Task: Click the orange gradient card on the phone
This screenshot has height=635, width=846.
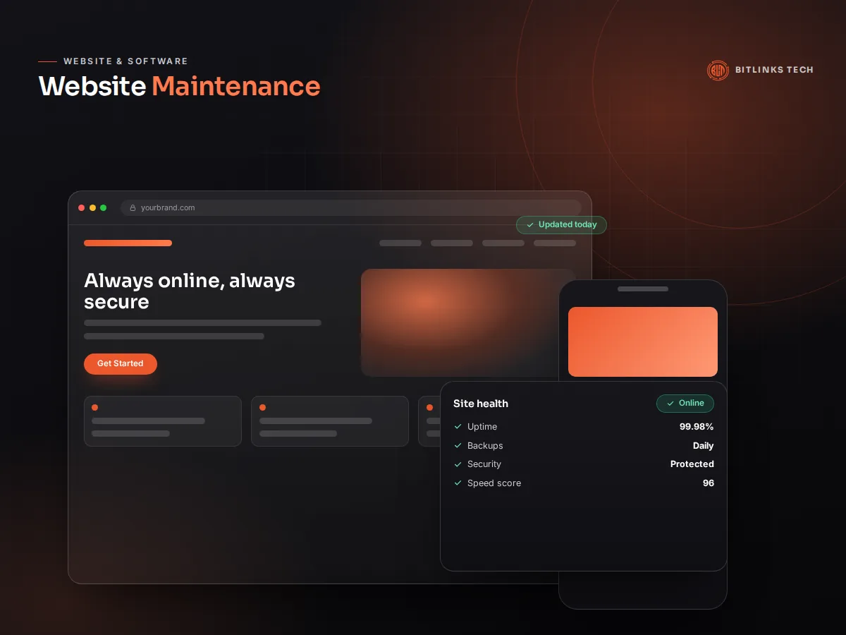Action: [643, 341]
